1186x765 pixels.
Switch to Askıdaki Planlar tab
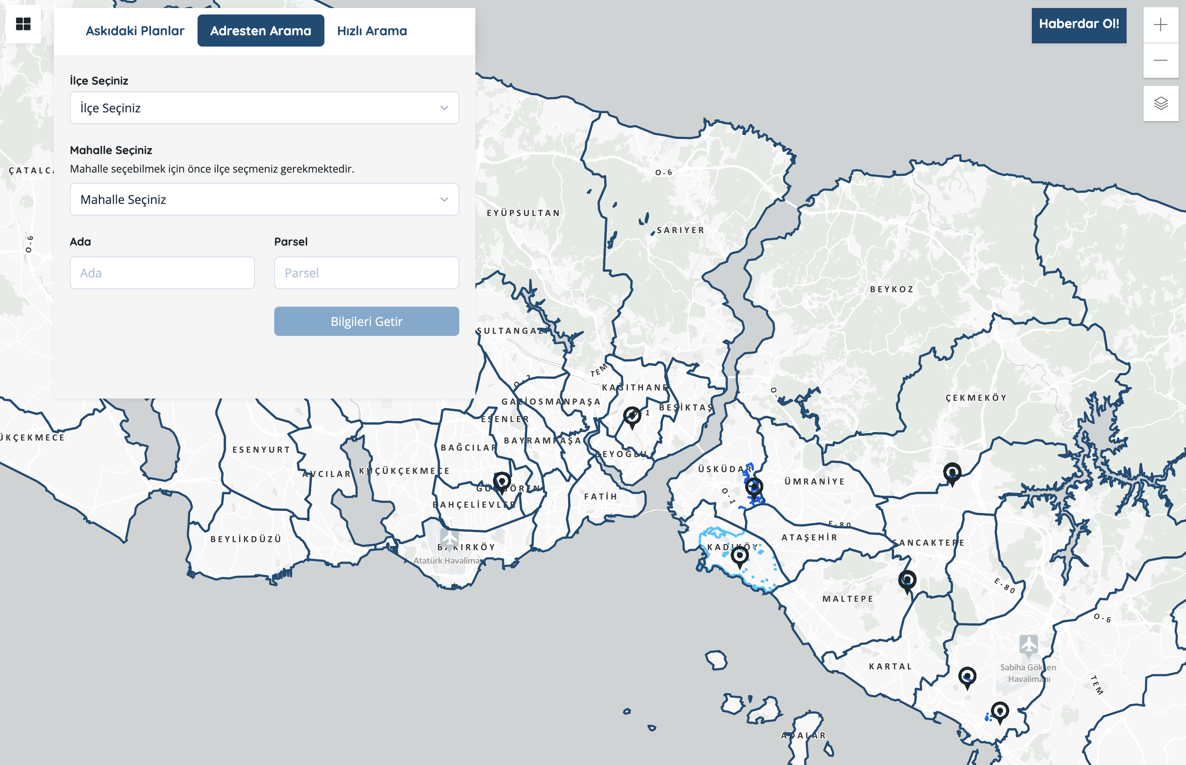coord(134,31)
